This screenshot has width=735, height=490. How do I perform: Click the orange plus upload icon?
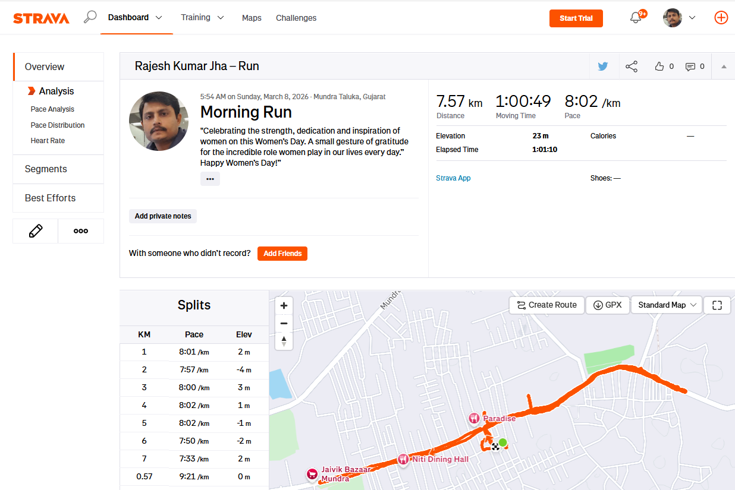tap(721, 18)
